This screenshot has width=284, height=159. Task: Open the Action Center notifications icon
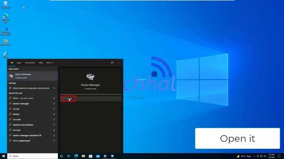[279, 156]
